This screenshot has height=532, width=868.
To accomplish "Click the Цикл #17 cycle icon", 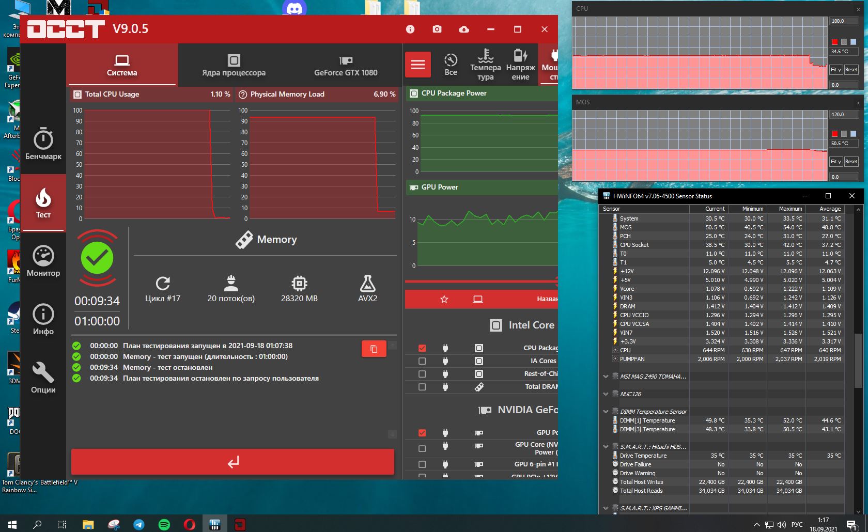I will (x=163, y=284).
